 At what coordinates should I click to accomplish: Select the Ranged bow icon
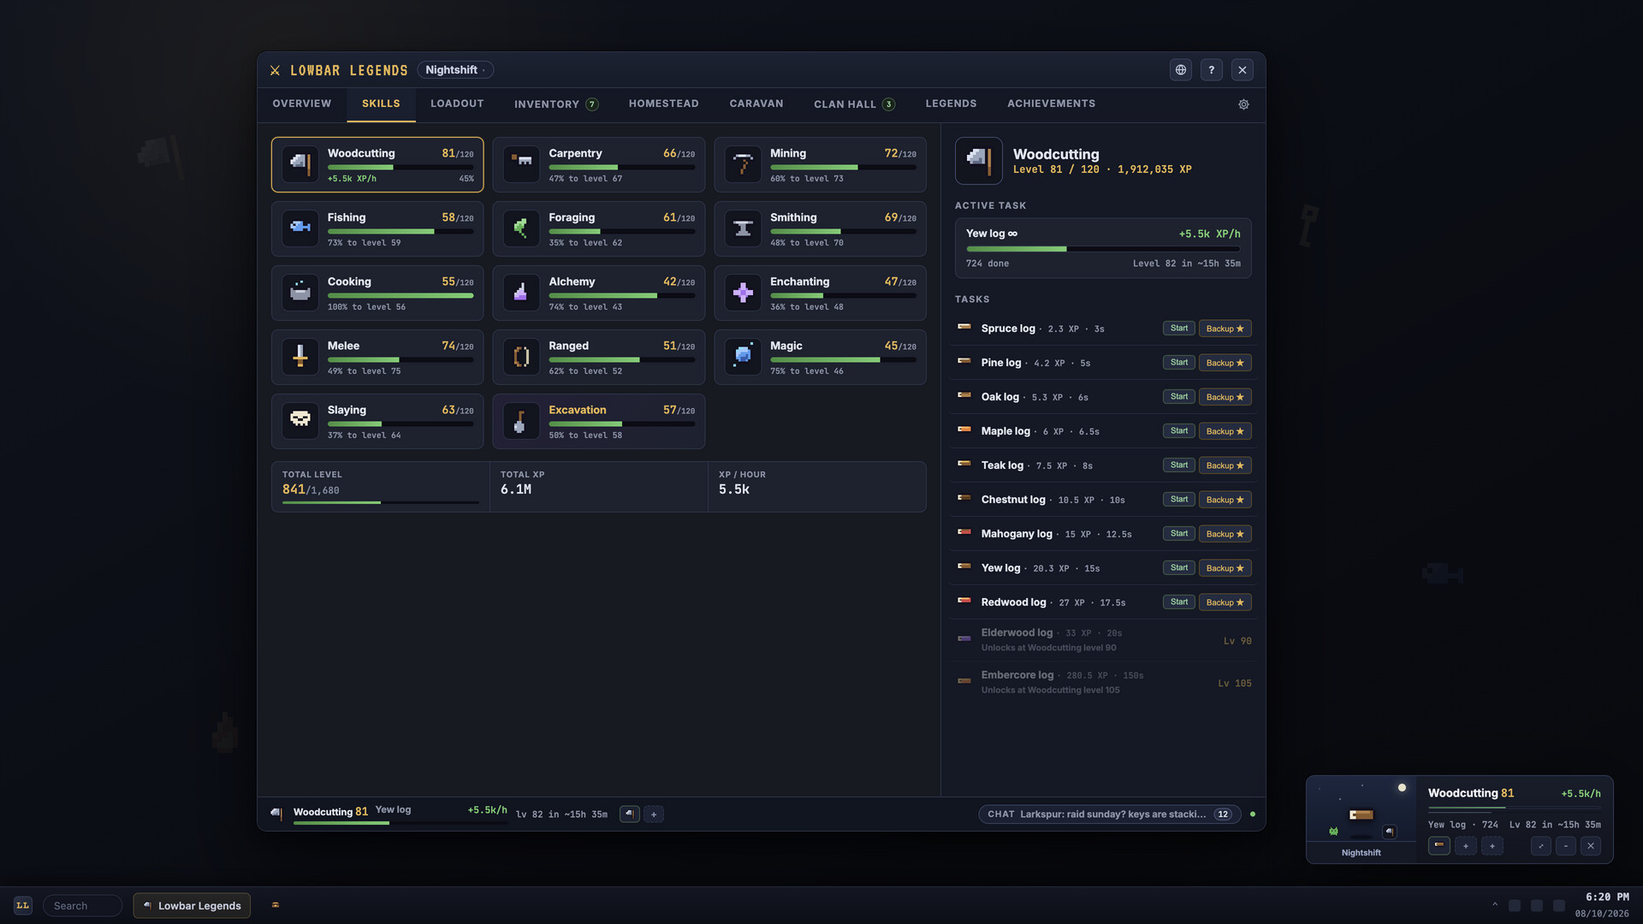click(x=521, y=357)
